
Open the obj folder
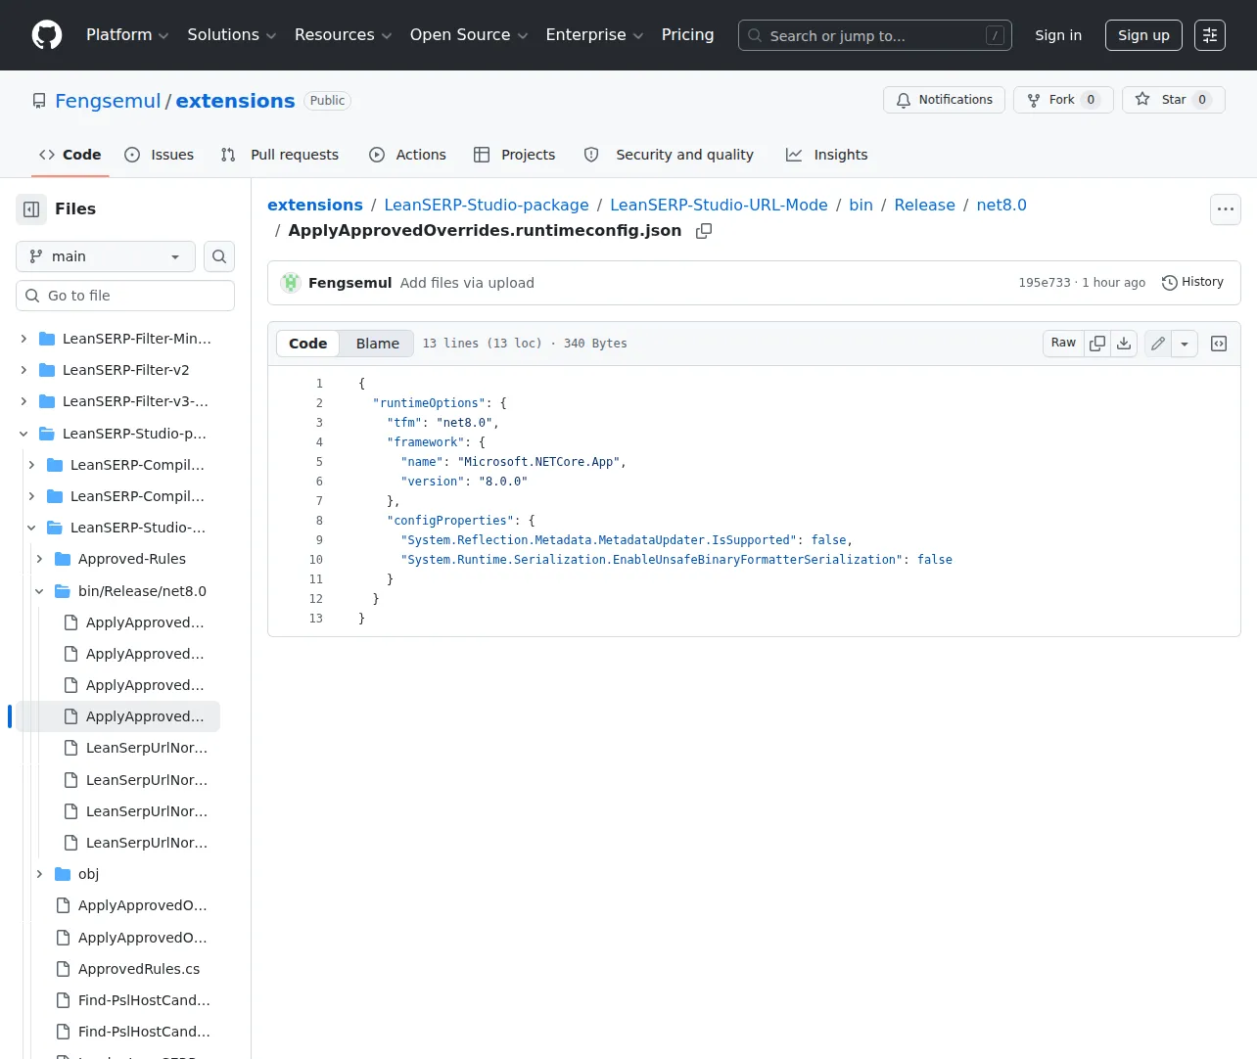pyautogui.click(x=88, y=874)
